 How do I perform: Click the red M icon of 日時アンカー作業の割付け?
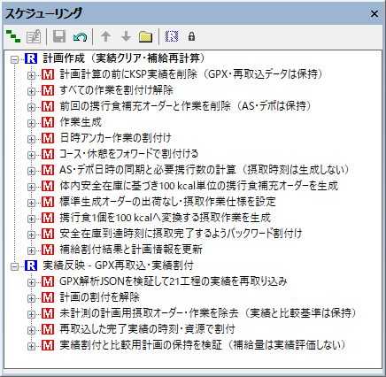coord(48,138)
